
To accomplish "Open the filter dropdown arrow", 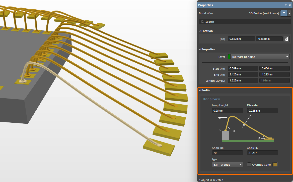I will pos(289,14).
